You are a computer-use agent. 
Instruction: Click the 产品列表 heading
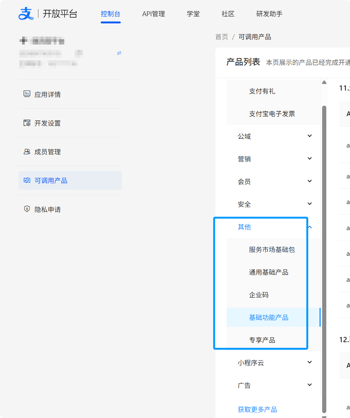[243, 62]
